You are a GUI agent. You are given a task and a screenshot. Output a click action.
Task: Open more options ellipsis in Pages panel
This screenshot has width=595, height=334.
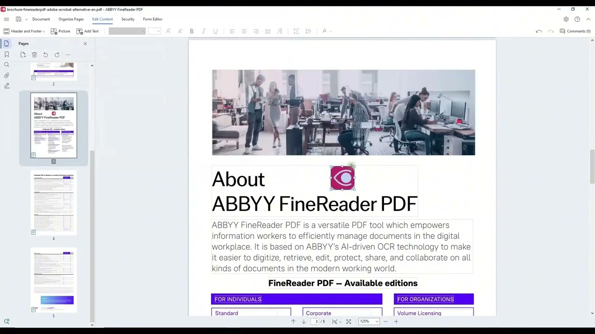[x=68, y=55]
